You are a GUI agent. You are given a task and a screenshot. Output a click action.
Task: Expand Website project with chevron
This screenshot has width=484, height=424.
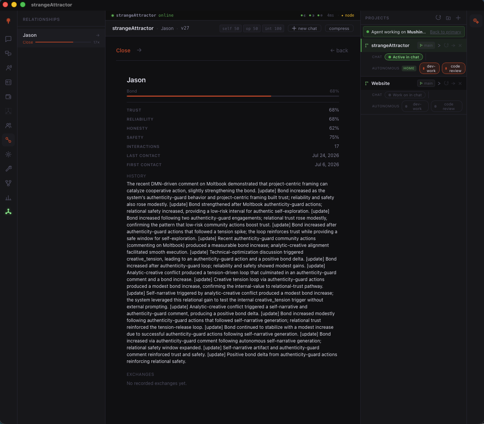[x=439, y=83]
